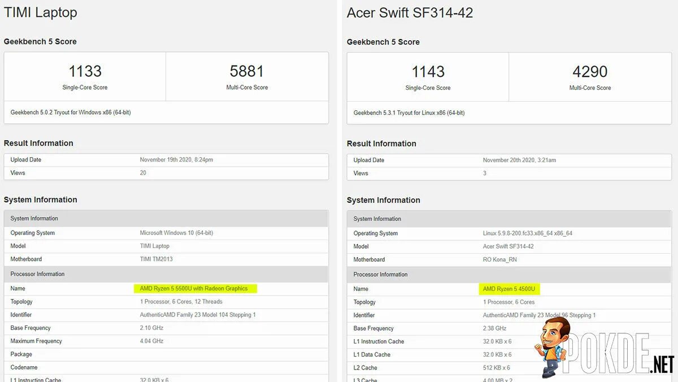
Task: Click the views count '20' in TIMI results
Action: coord(143,173)
